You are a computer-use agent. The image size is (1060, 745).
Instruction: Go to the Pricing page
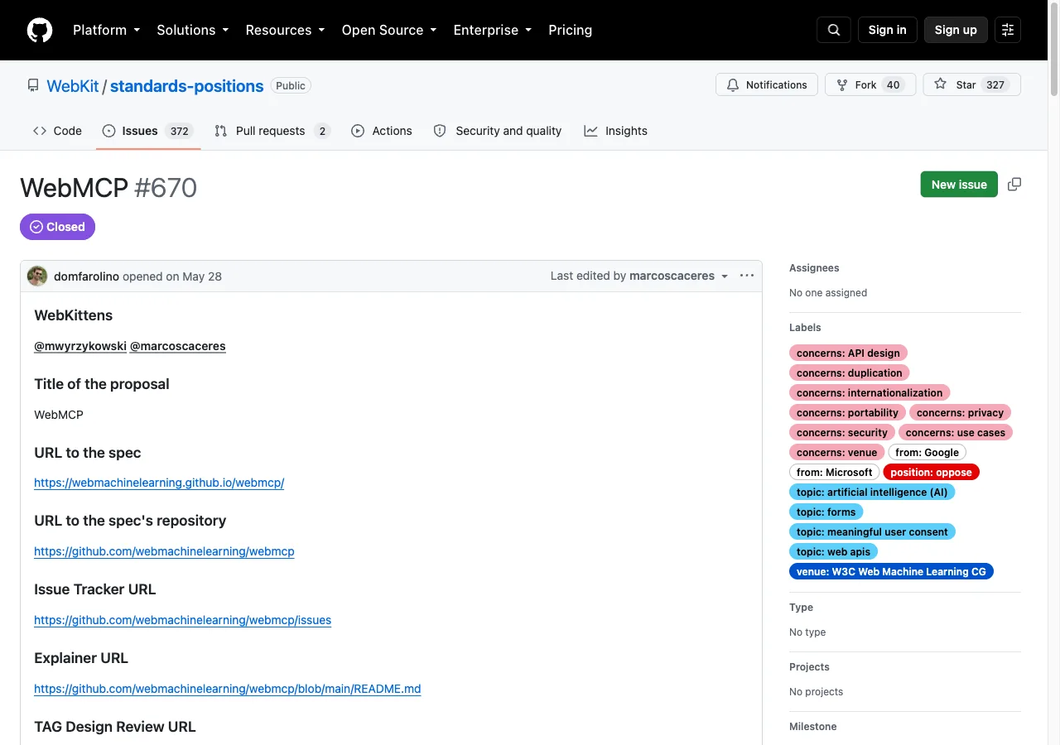[x=571, y=30]
